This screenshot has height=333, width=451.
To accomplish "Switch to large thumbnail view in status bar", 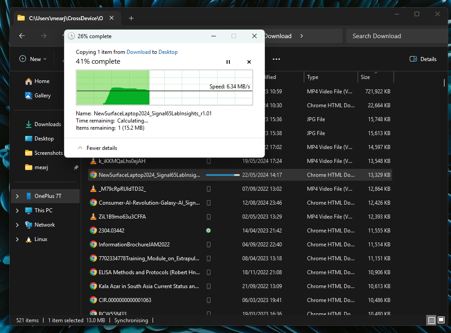I will [440, 320].
